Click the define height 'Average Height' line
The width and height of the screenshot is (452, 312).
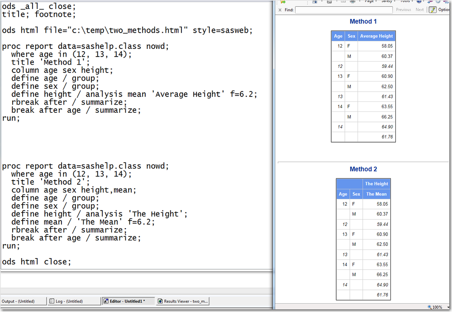pos(134,94)
